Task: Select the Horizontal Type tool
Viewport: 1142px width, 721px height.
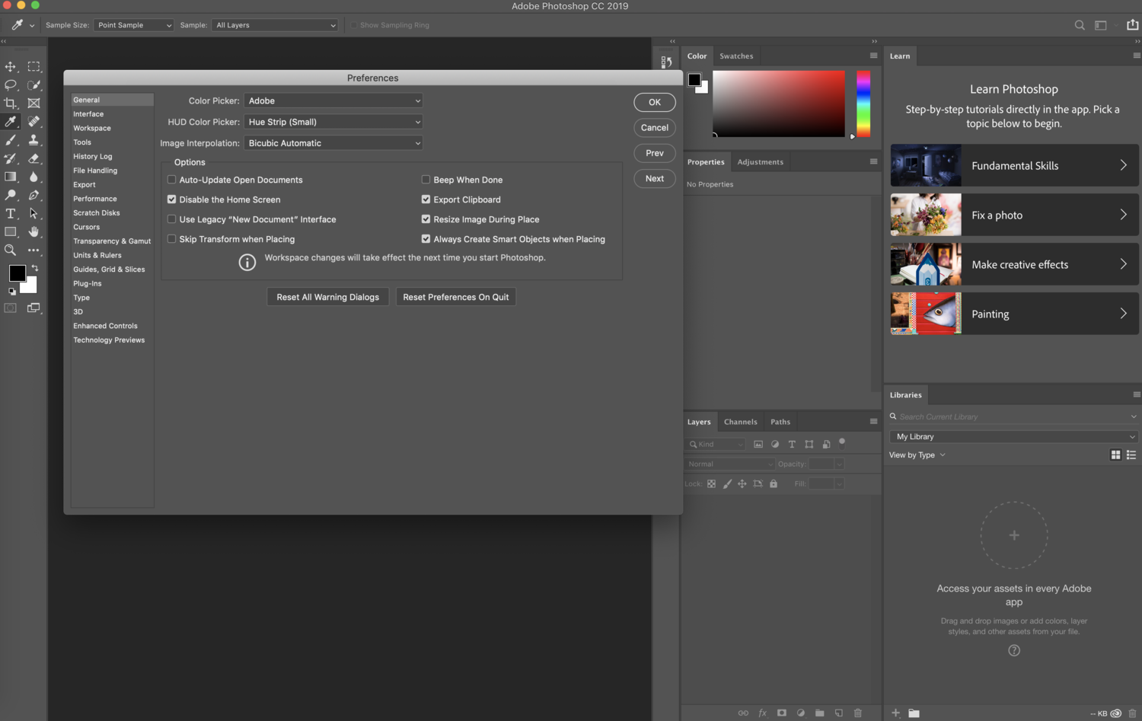Action: tap(11, 213)
